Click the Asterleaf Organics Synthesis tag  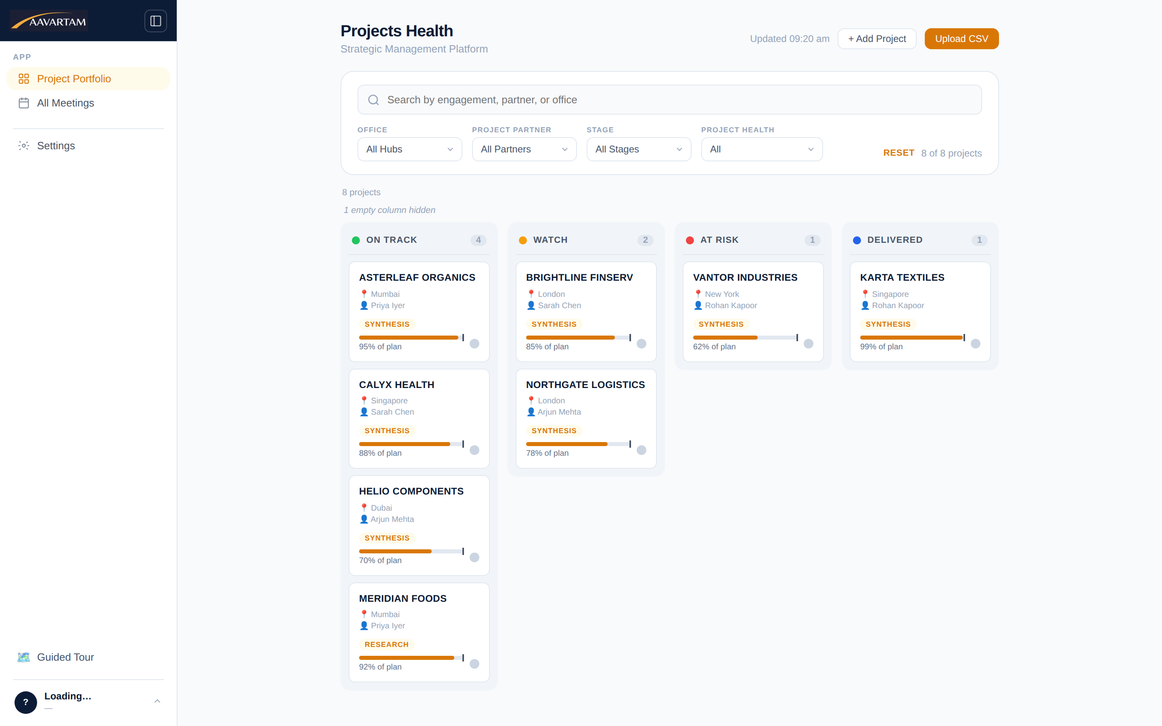tap(387, 324)
